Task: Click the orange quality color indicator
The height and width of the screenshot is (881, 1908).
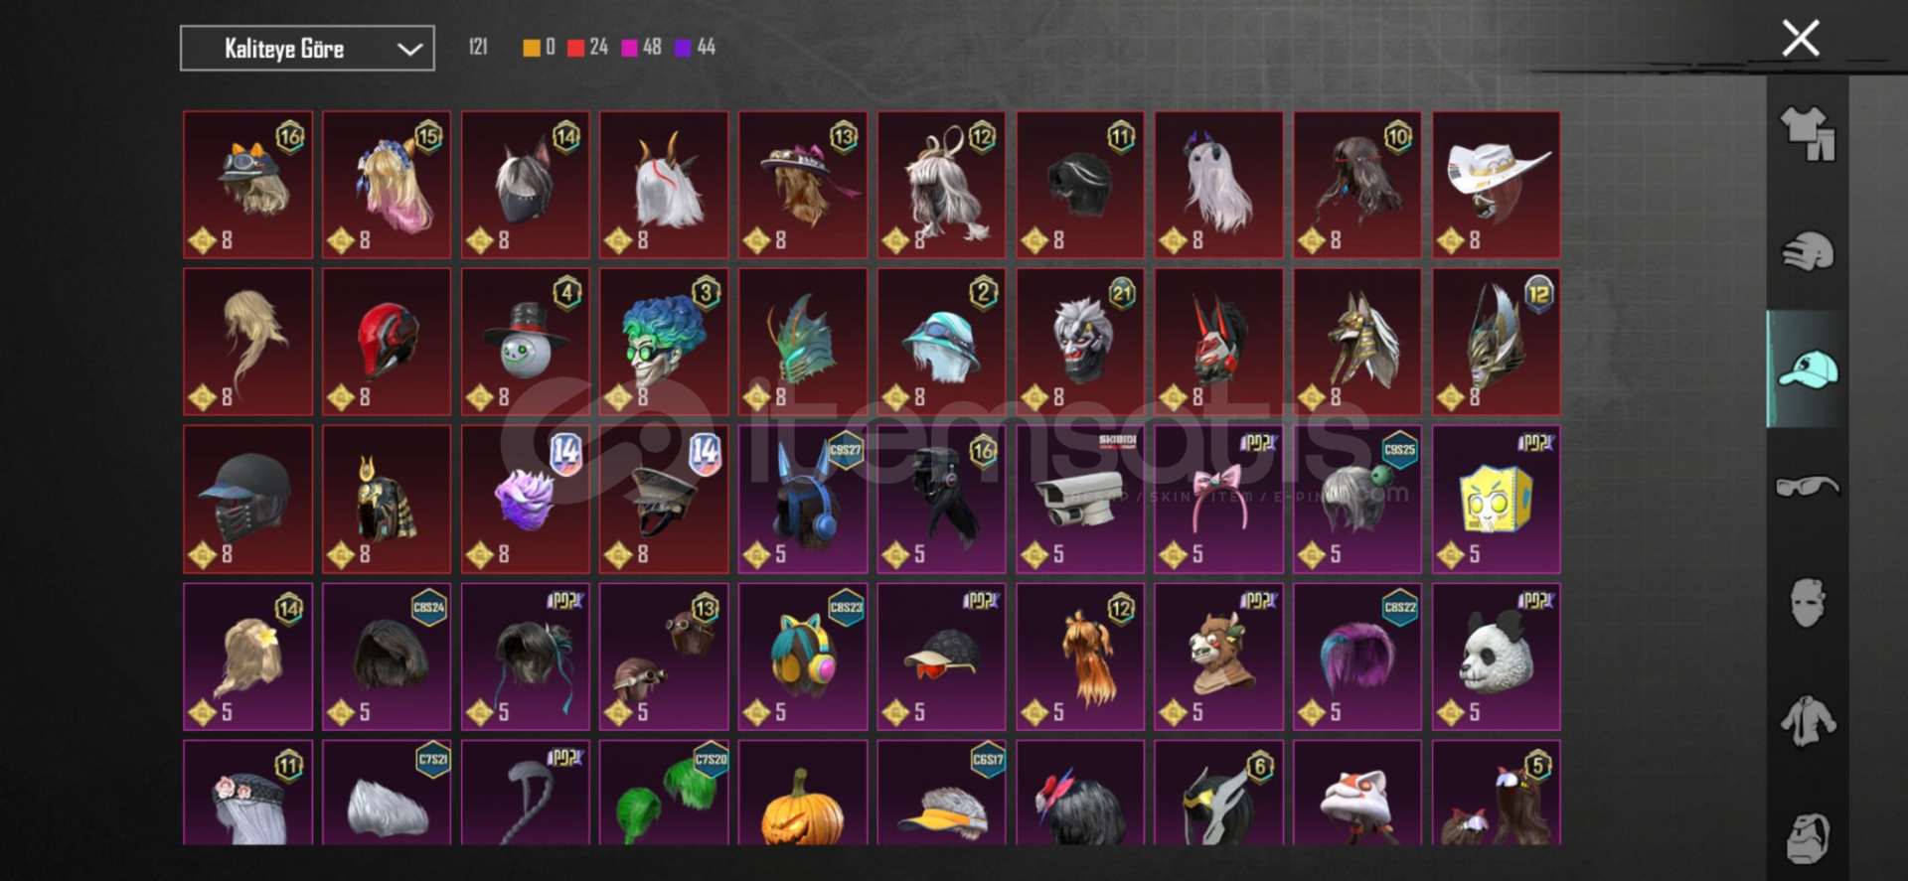Action: (x=532, y=47)
